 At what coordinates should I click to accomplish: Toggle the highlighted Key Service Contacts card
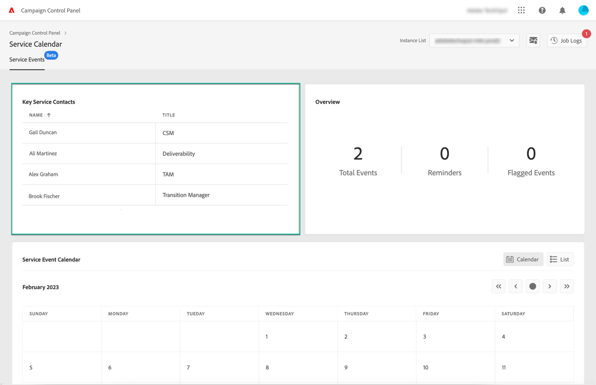155,159
